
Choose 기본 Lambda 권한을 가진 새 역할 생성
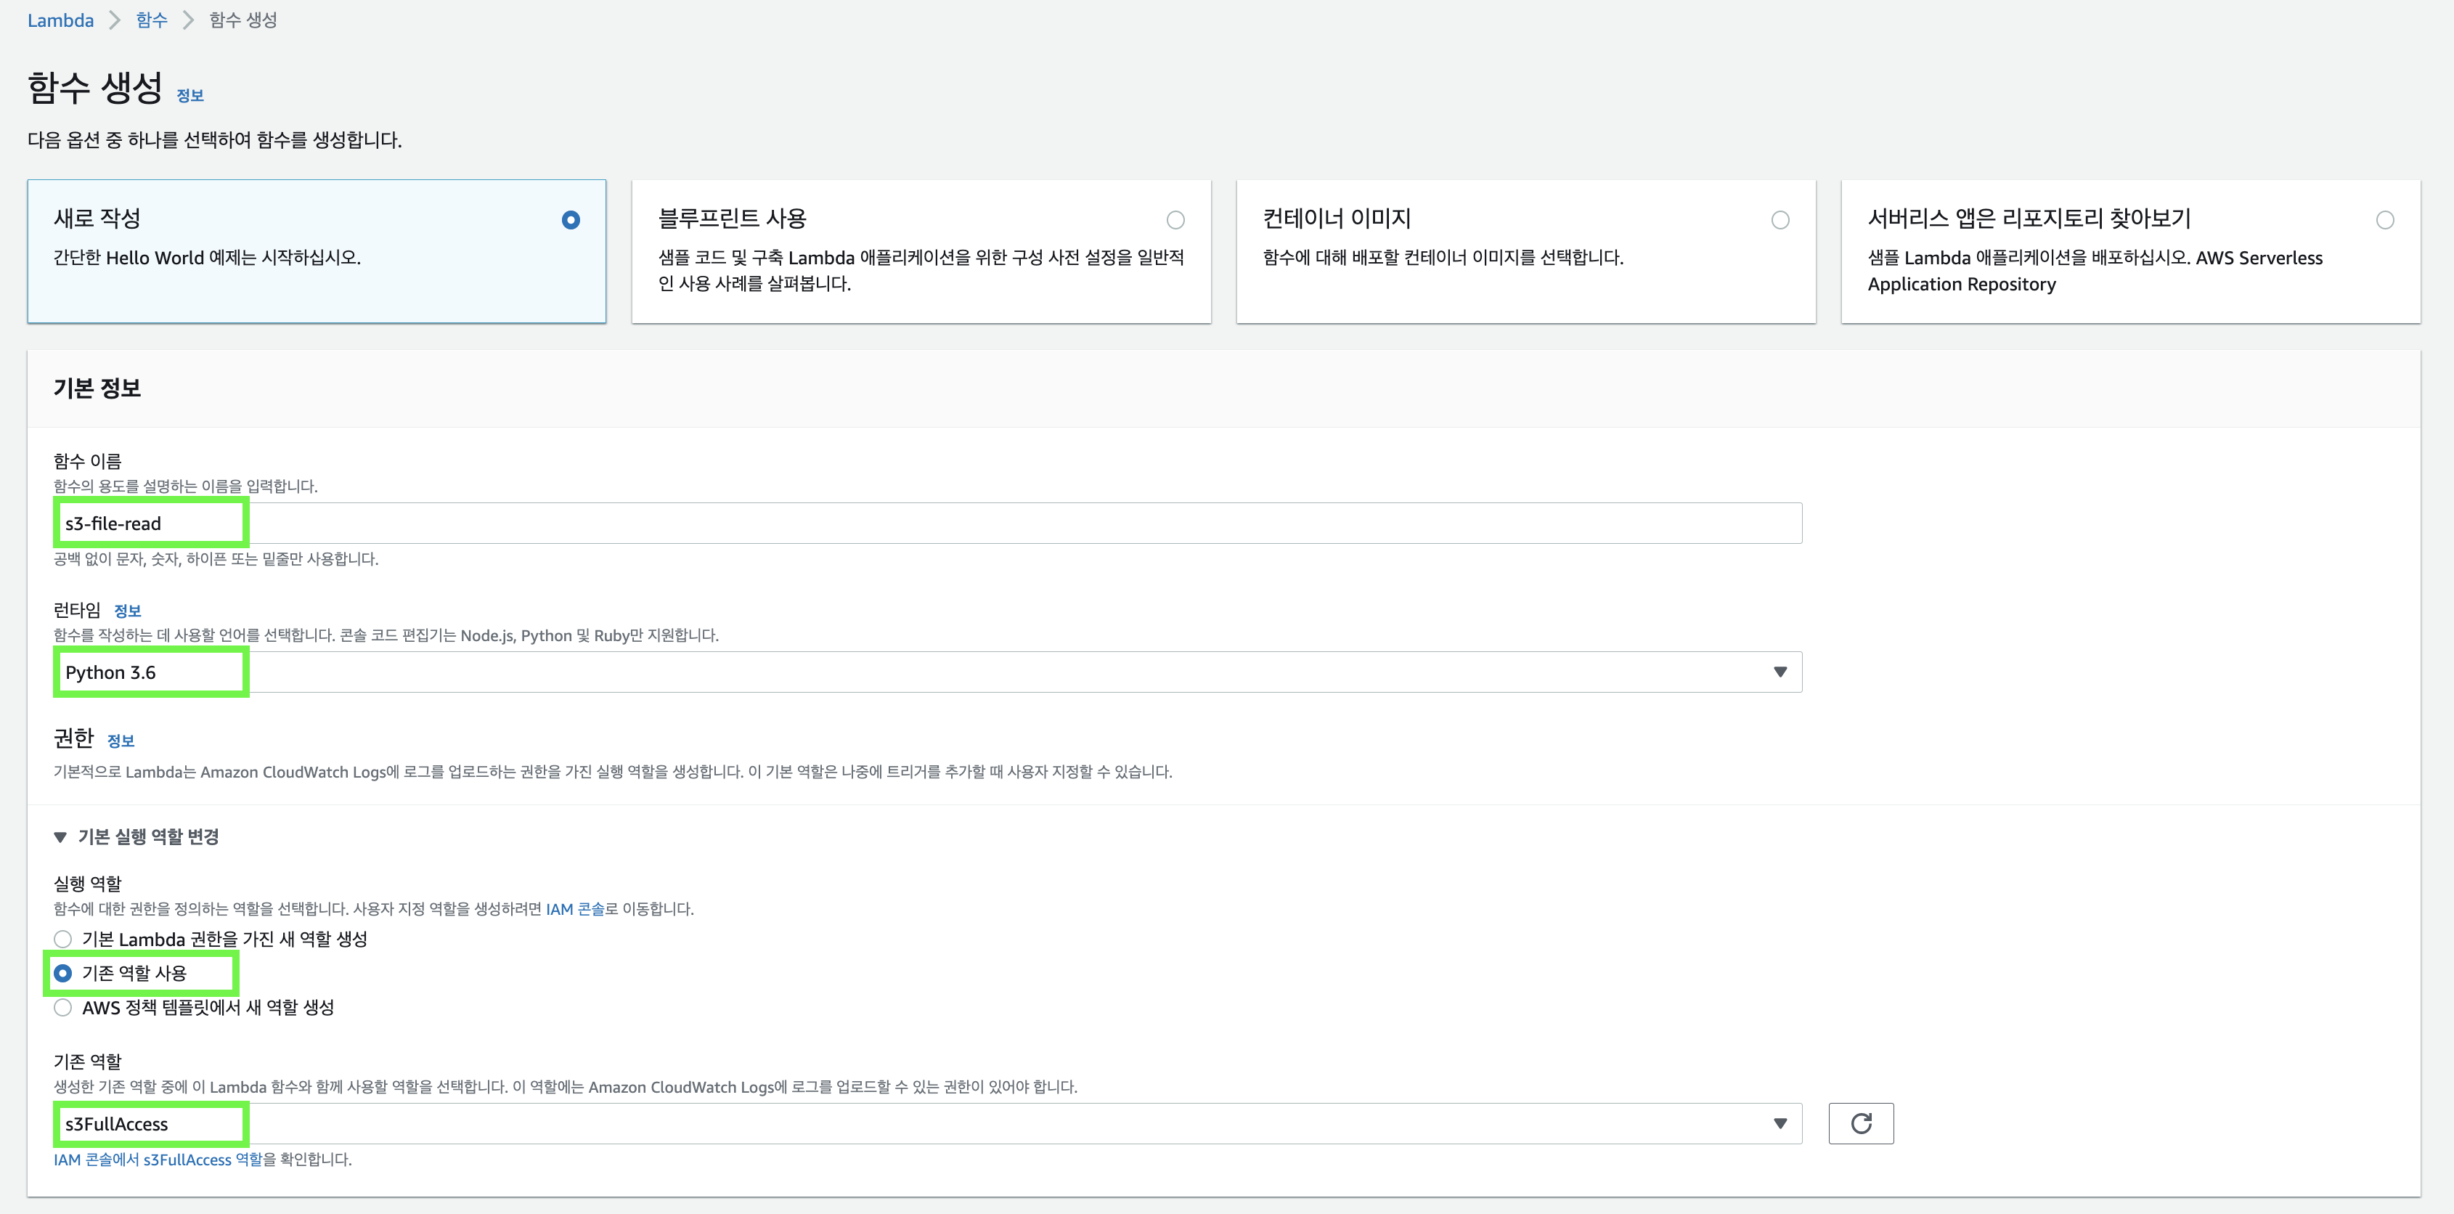[63, 939]
